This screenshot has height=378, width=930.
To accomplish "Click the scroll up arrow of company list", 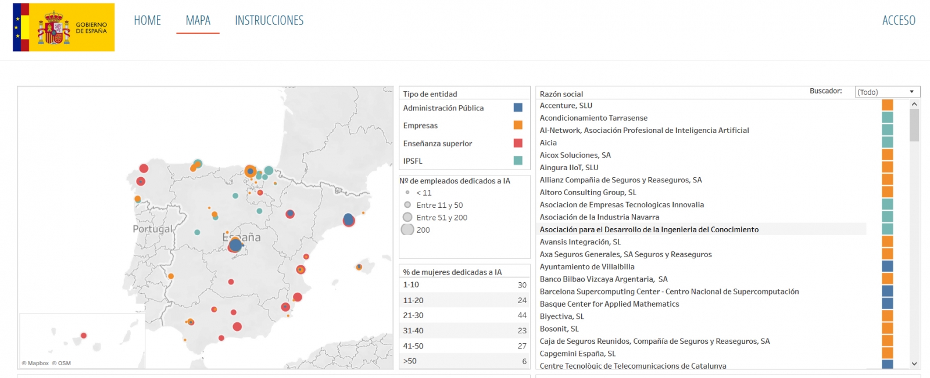I will 914,104.
